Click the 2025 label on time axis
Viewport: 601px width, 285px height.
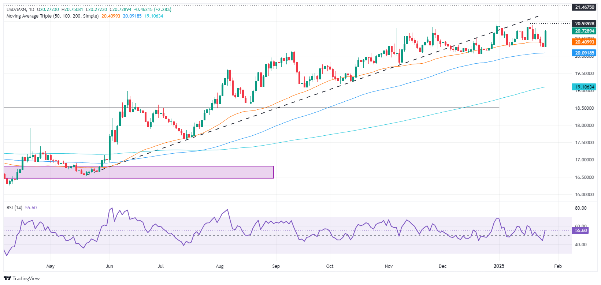tap(499, 266)
